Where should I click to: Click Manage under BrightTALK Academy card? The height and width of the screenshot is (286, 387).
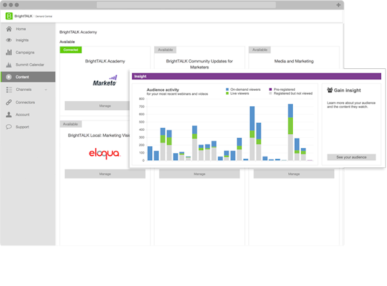(97, 106)
